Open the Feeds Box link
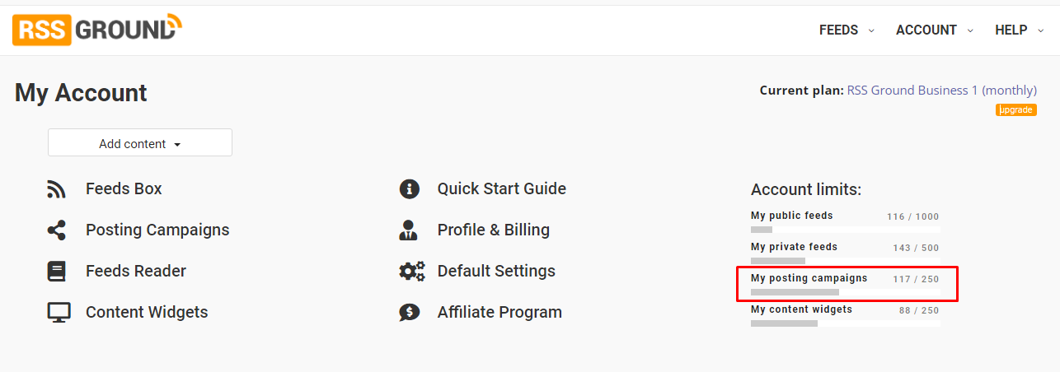Viewport: 1060px width, 372px height. 124,189
